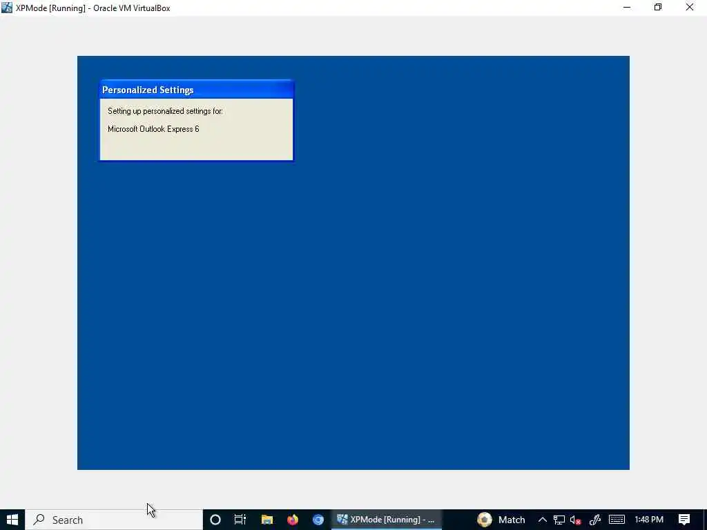Open the Windows Start menu

12,520
